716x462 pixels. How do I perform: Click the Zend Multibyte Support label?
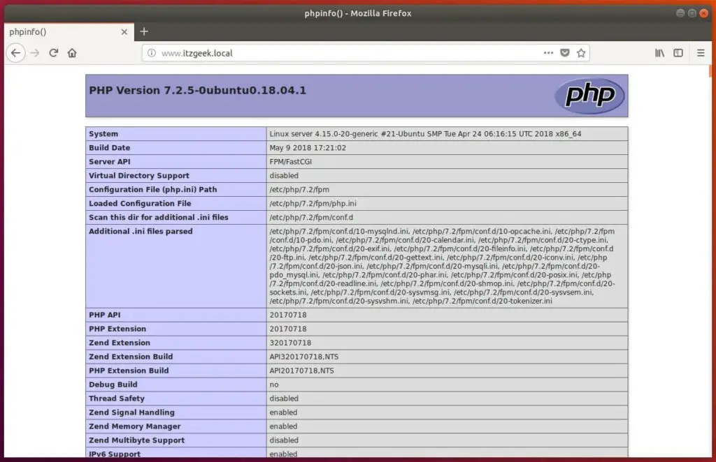[136, 440]
